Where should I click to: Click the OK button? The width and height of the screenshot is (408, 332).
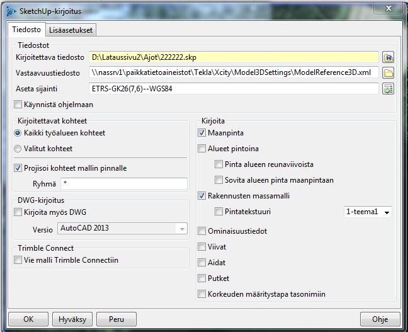pyautogui.click(x=28, y=319)
